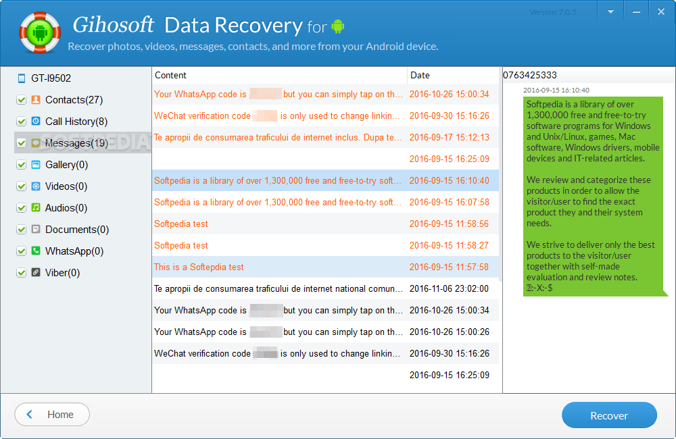This screenshot has height=439, width=676.
Task: Click the Videos film reel icon
Action: [x=37, y=186]
